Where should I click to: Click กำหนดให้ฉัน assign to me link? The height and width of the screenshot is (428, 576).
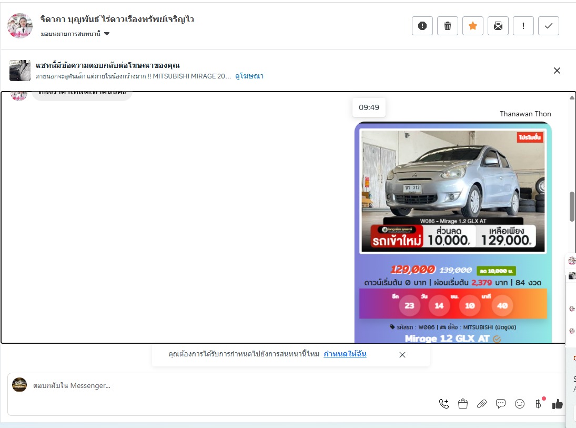click(x=345, y=354)
